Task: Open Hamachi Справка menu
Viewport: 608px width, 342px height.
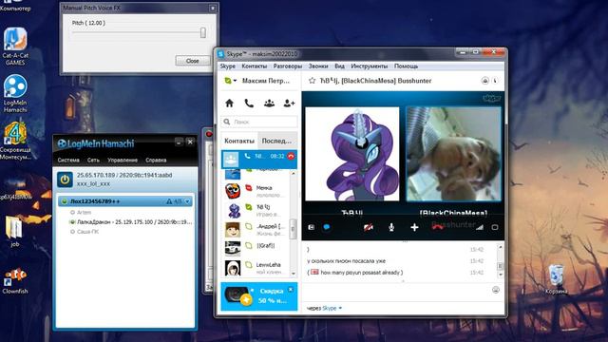Action: tap(156, 161)
